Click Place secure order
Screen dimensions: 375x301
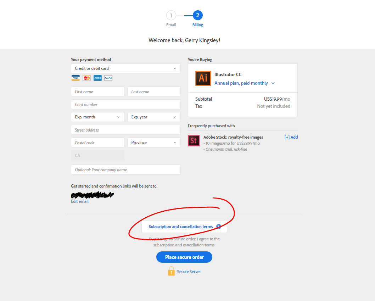point(184,257)
